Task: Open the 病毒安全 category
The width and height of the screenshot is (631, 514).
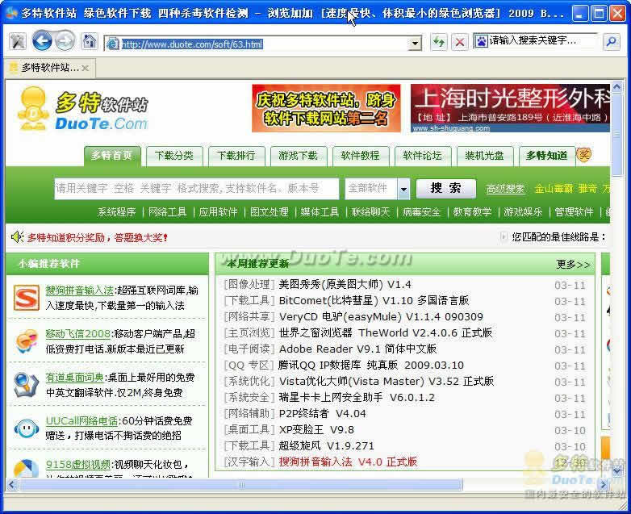Action: coord(421,212)
